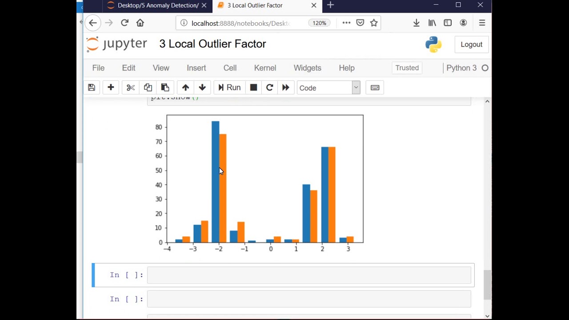Close the 3 Local Outlier Factor tab
Image resolution: width=569 pixels, height=320 pixels.
(314, 5)
